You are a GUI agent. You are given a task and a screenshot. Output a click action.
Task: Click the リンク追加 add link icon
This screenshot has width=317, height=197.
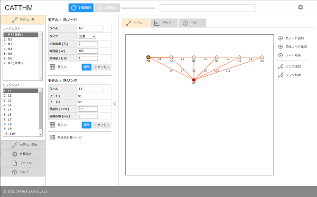(281, 66)
